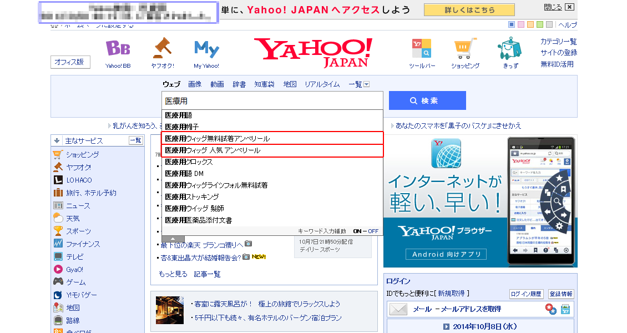Click the 新規取得 link
The height and width of the screenshot is (333, 627).
point(451,294)
